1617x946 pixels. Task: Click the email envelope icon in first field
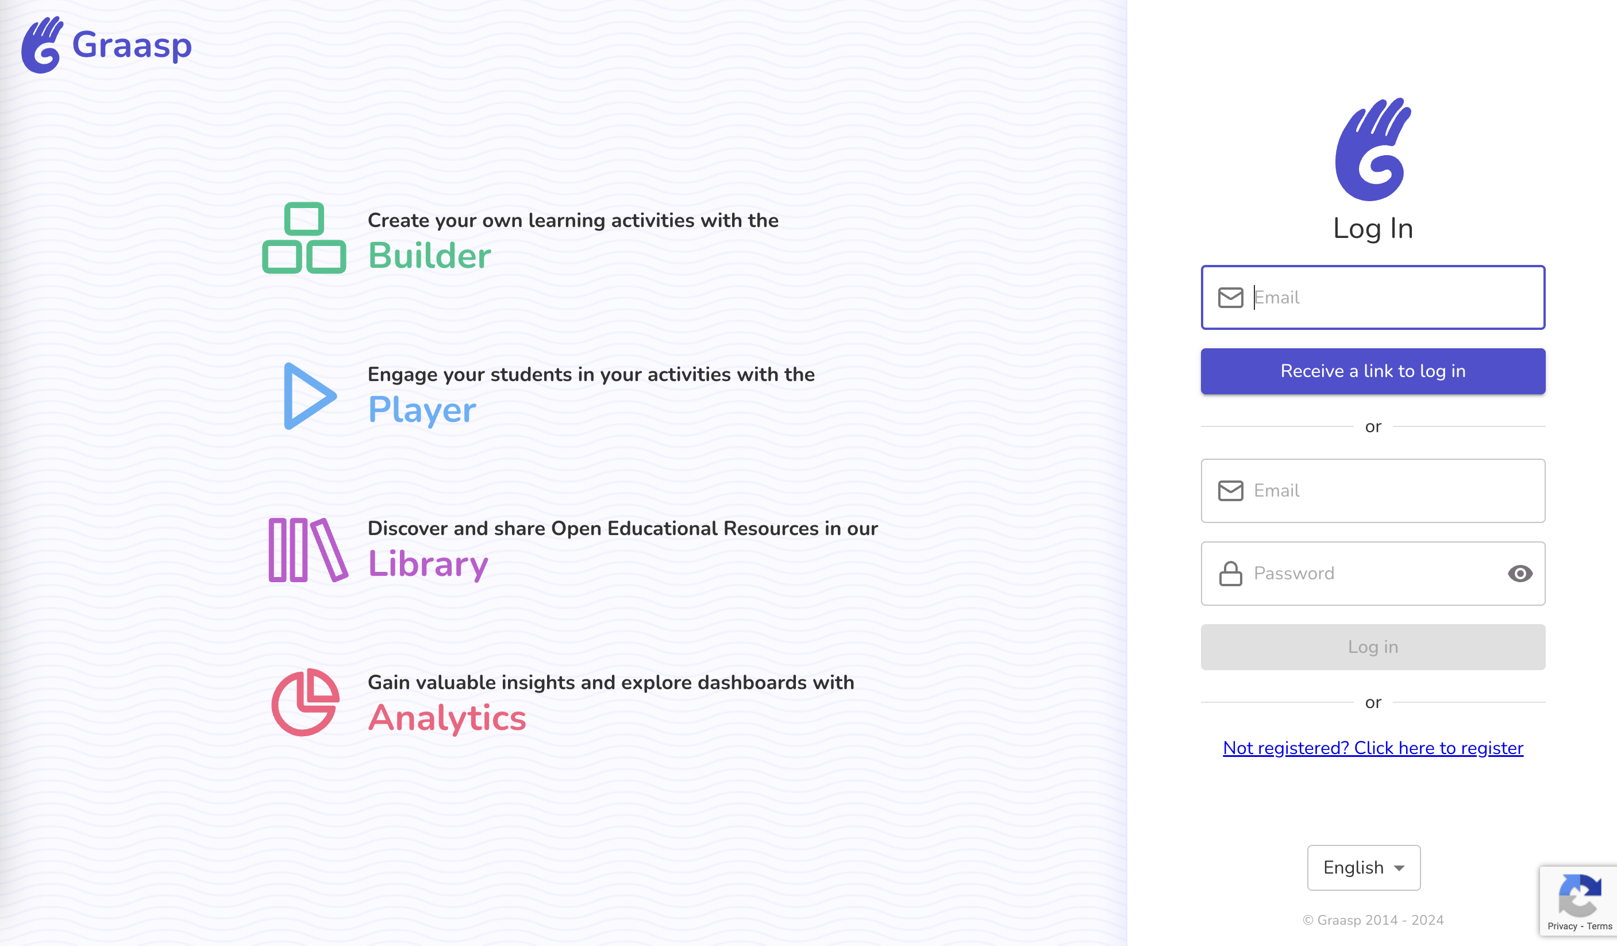pos(1230,297)
